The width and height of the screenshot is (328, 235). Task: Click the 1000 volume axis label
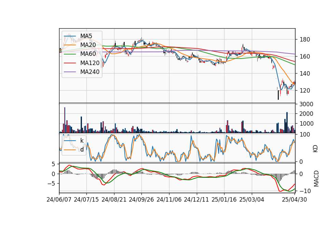click(x=306, y=124)
